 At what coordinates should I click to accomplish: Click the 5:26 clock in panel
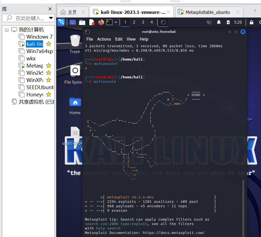(x=238, y=22)
